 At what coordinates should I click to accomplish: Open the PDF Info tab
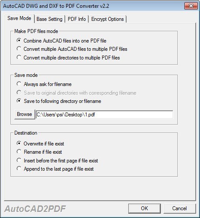tap(77, 19)
